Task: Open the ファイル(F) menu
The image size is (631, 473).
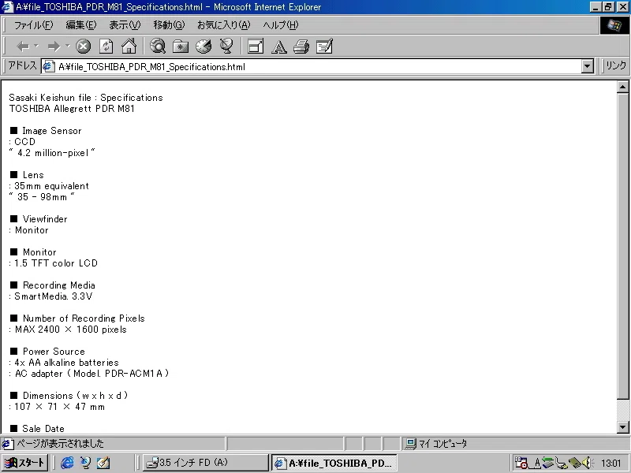Action: [x=33, y=25]
